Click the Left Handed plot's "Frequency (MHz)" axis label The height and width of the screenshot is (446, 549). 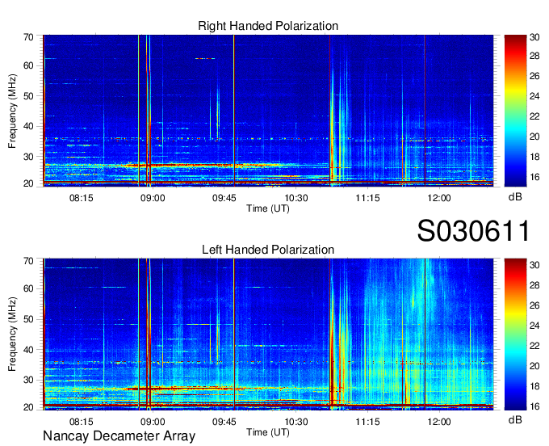(12, 334)
